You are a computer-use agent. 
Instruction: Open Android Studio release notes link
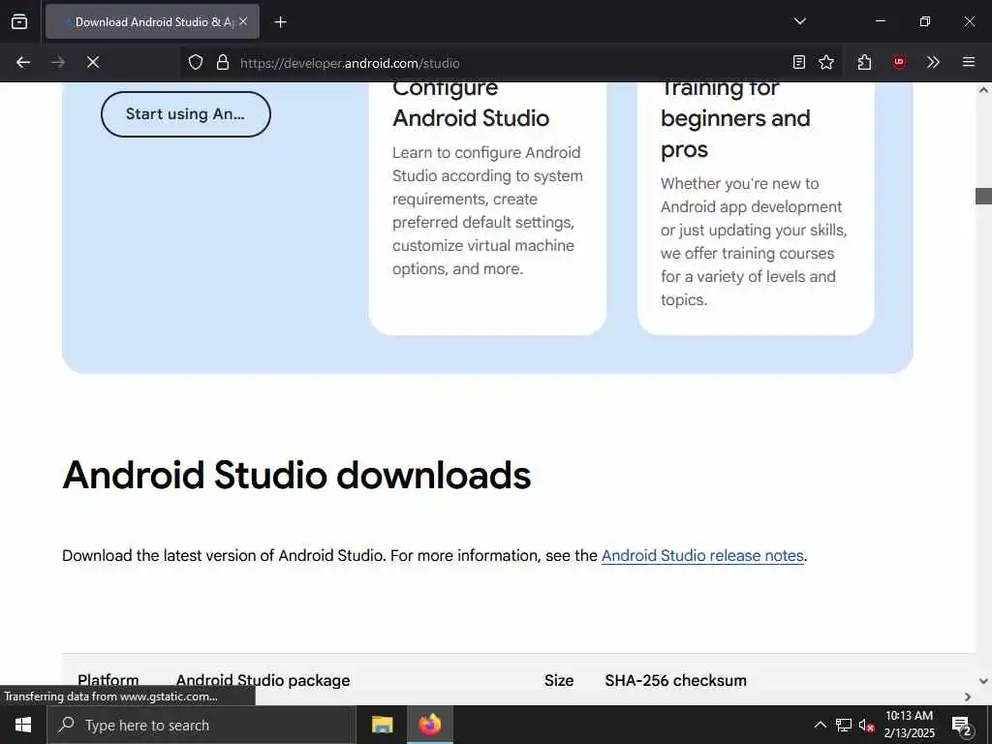pyautogui.click(x=702, y=555)
